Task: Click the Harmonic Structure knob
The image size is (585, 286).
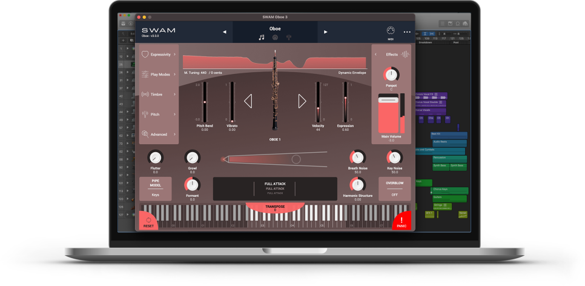Action: [357, 184]
